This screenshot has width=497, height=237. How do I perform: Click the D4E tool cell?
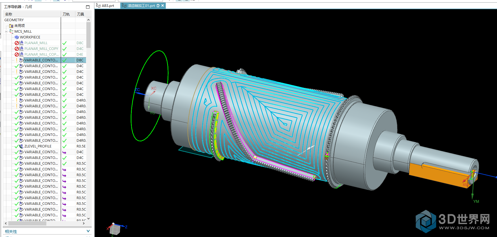80,55
